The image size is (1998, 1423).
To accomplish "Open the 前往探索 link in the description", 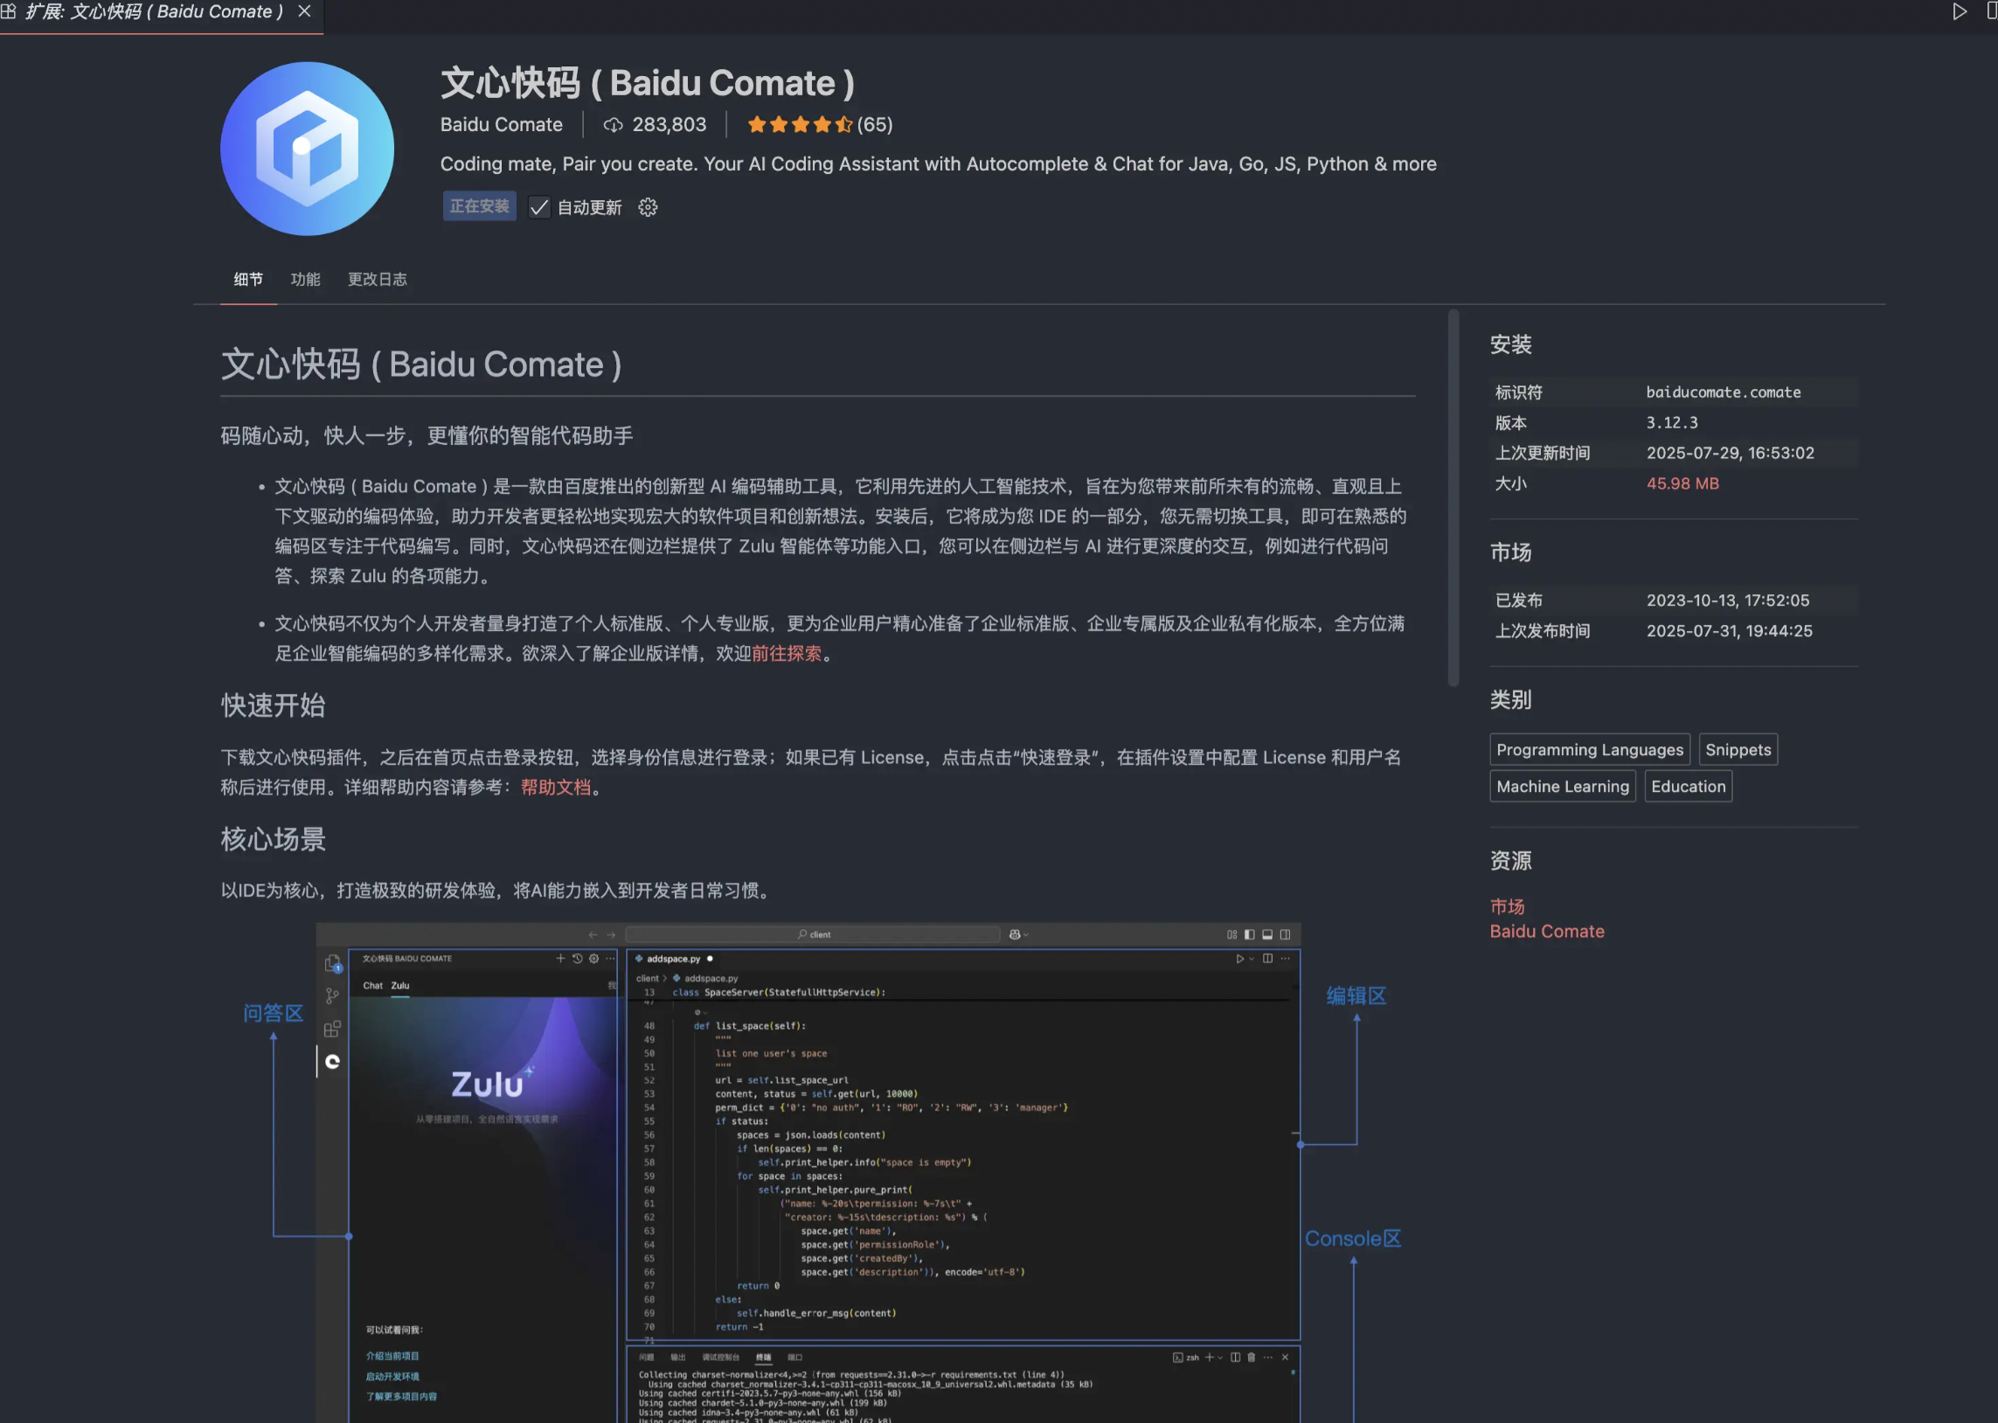I will click(787, 653).
